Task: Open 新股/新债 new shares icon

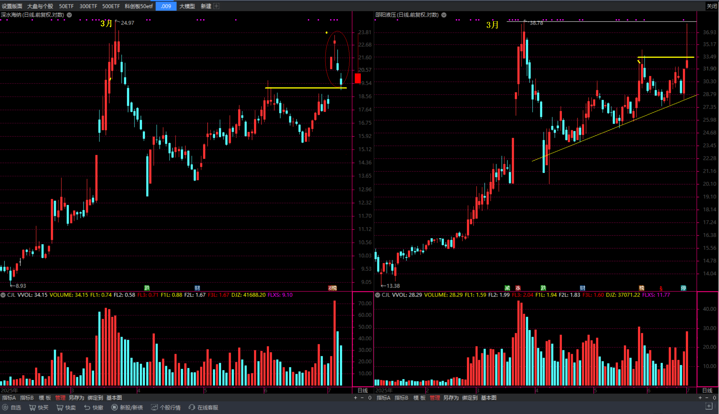Action: coord(114,407)
